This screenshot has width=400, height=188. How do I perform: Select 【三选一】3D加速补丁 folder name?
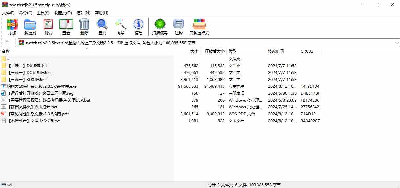click(x=28, y=80)
